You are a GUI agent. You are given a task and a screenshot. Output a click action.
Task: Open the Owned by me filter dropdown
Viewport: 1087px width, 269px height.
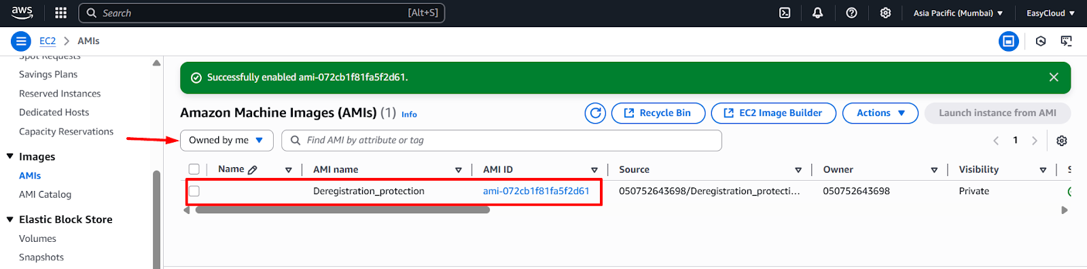(x=227, y=141)
